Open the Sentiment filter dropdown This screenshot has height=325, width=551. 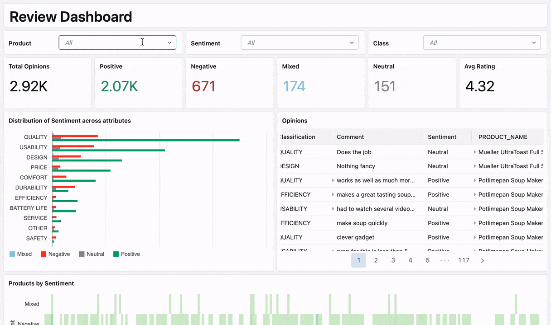300,42
